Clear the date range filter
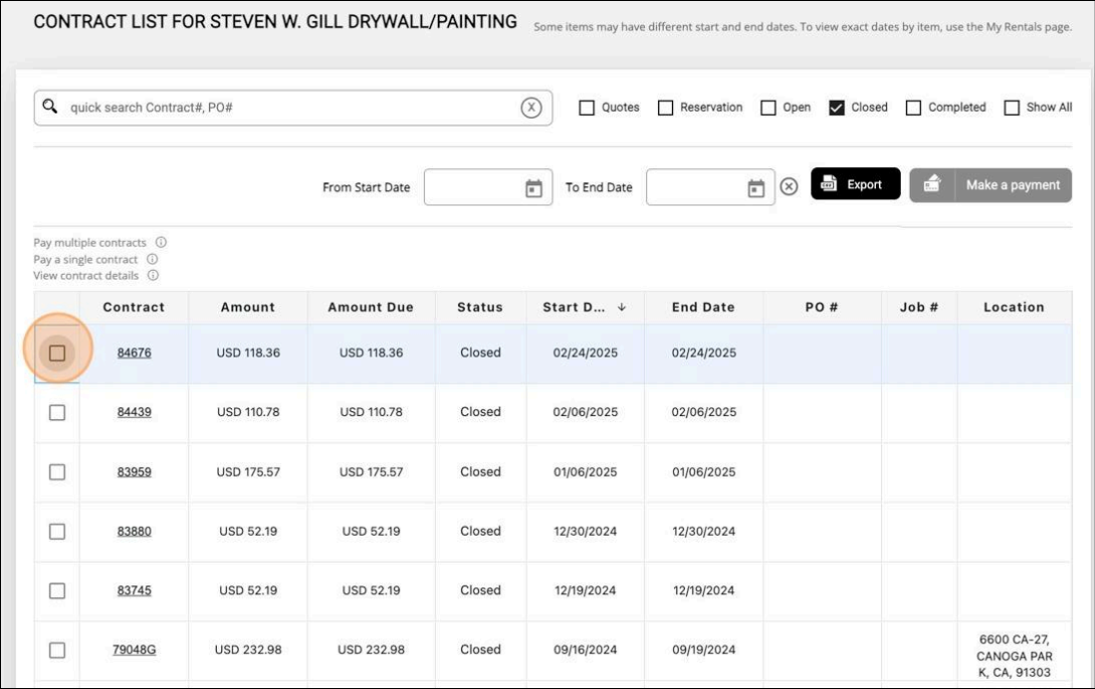Viewport: 1095px width, 689px height. pyautogui.click(x=788, y=186)
